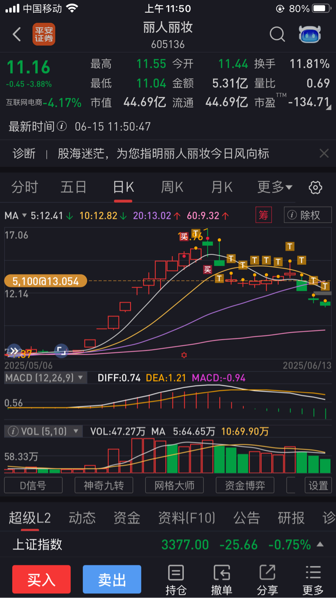Tap the fullscreen bracket icon on chart
Screen dimensions: 336x598
click(61, 351)
